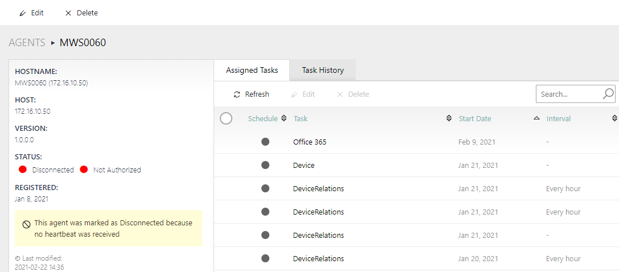Sort by the Schedule column arrows

[x=284, y=118]
